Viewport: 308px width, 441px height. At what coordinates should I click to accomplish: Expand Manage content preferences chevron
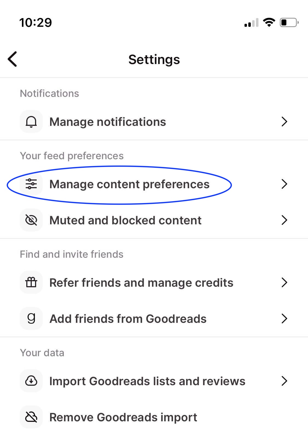pos(284,184)
